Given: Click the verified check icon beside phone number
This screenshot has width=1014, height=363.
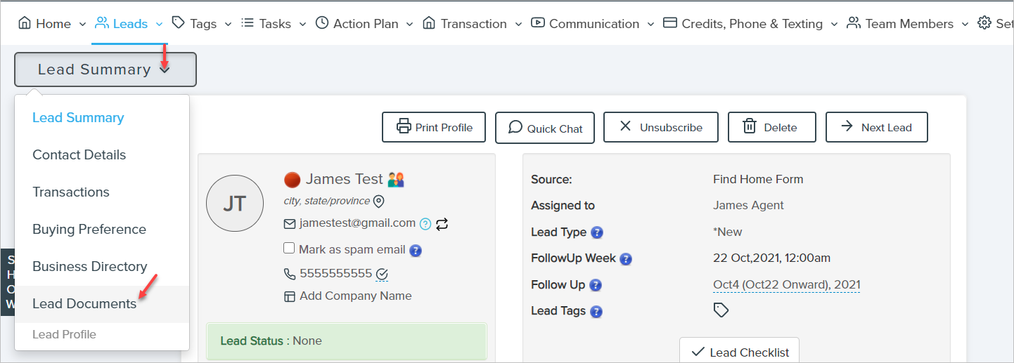Looking at the screenshot, I should pyautogui.click(x=382, y=274).
